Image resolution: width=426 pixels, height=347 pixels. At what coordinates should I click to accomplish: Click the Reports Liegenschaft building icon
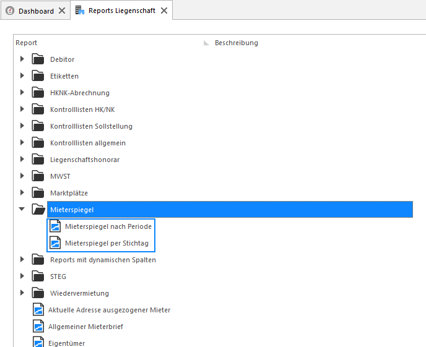click(80, 11)
